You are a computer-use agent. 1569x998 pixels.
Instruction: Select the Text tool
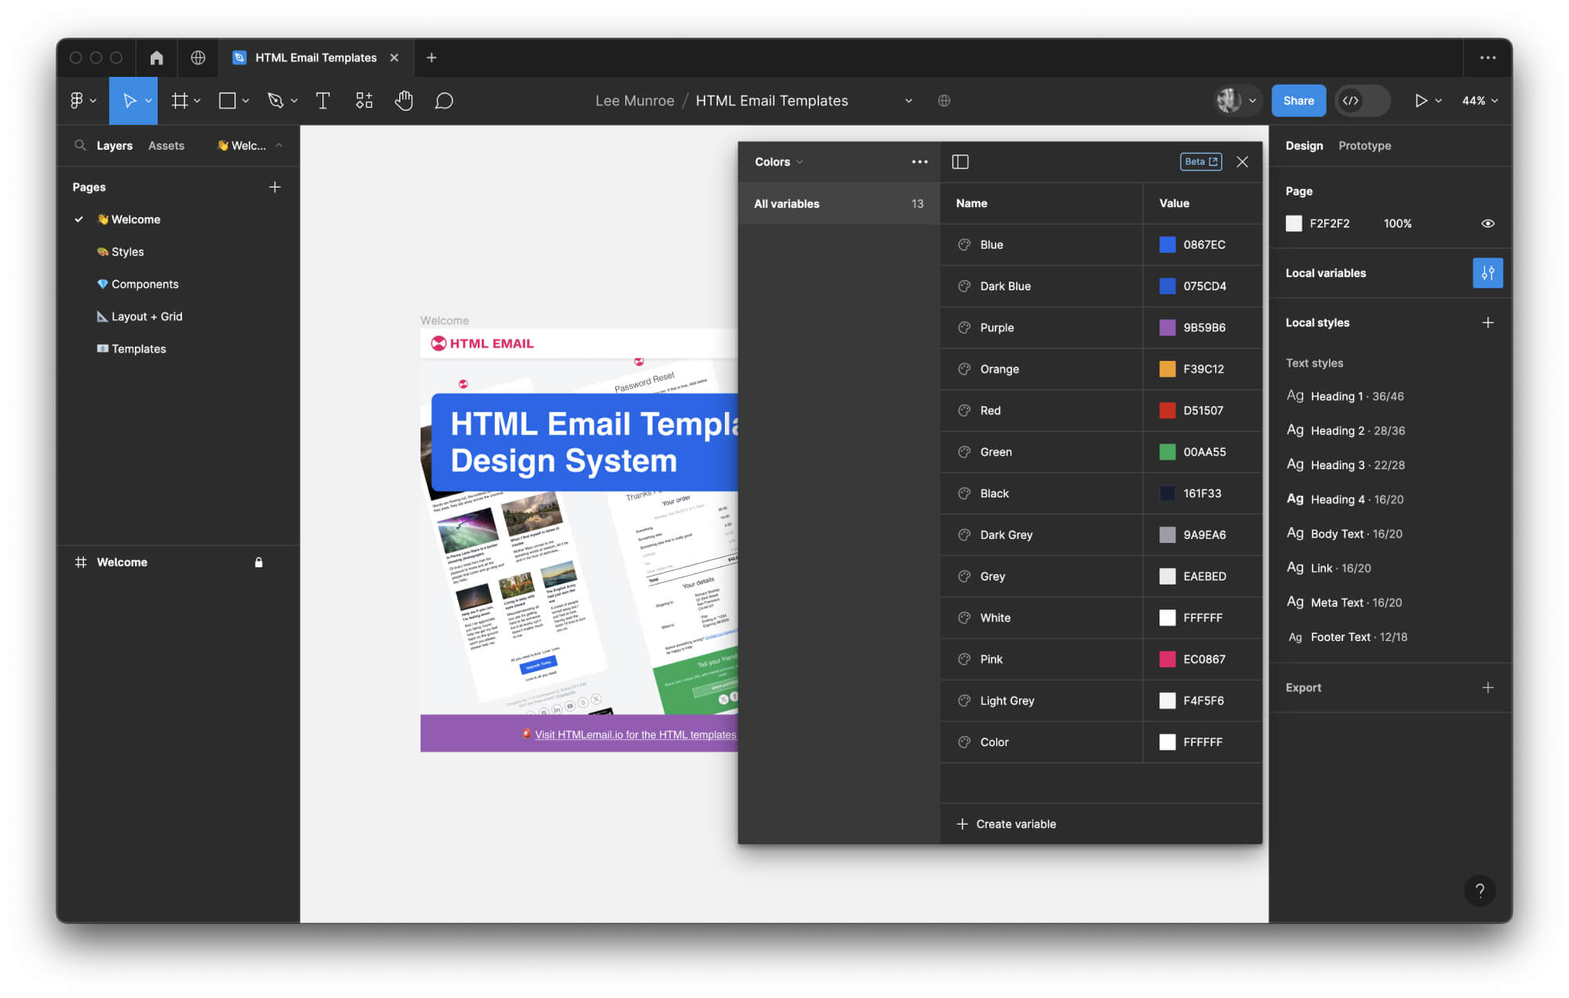pos(322,100)
